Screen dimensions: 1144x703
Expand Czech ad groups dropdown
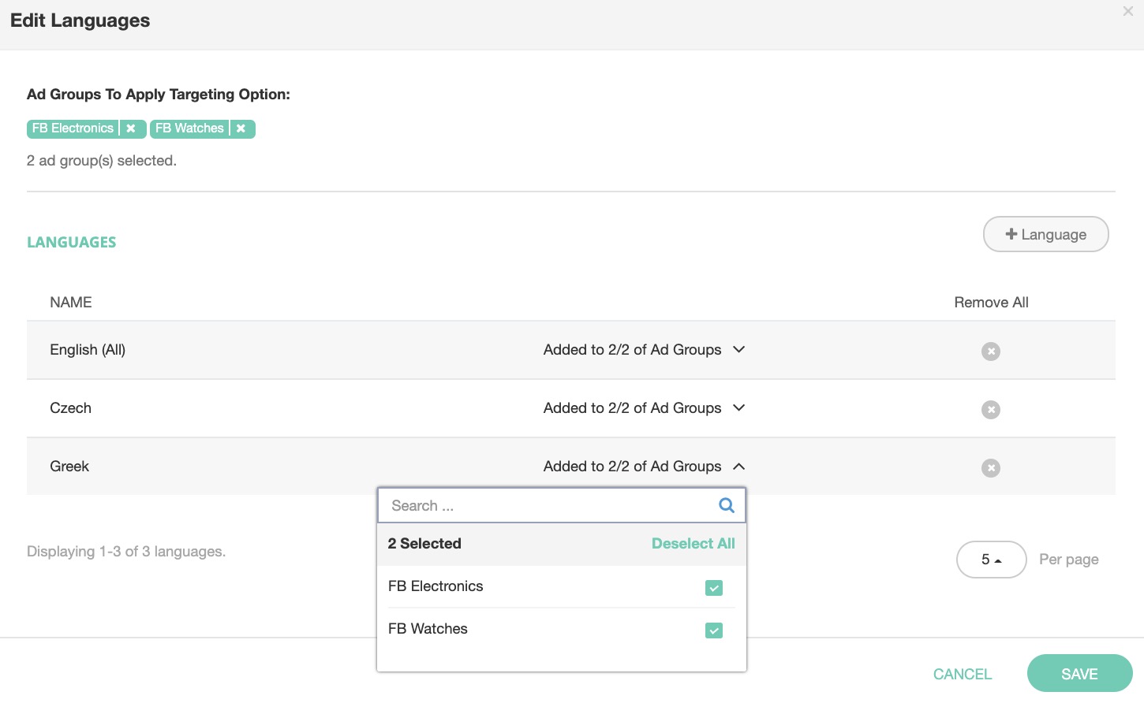(x=738, y=408)
